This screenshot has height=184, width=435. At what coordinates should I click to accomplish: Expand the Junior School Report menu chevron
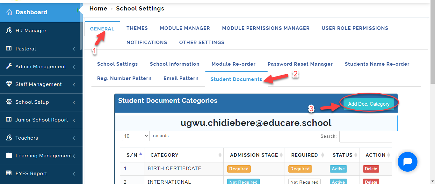click(74, 120)
